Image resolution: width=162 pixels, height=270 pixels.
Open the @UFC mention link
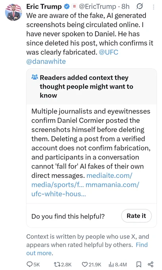coord(109,52)
